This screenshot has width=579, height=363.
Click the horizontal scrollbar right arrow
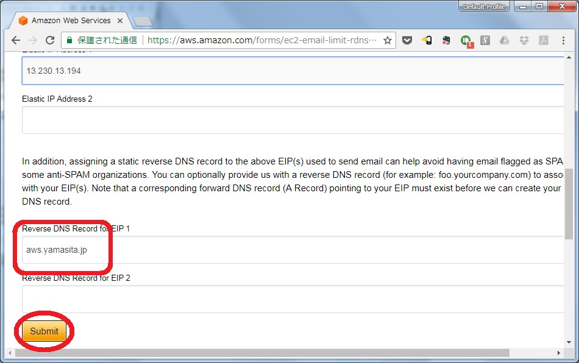pos(559,353)
